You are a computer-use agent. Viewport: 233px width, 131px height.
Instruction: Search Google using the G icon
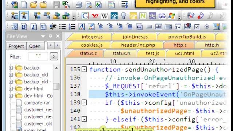pos(85,16)
